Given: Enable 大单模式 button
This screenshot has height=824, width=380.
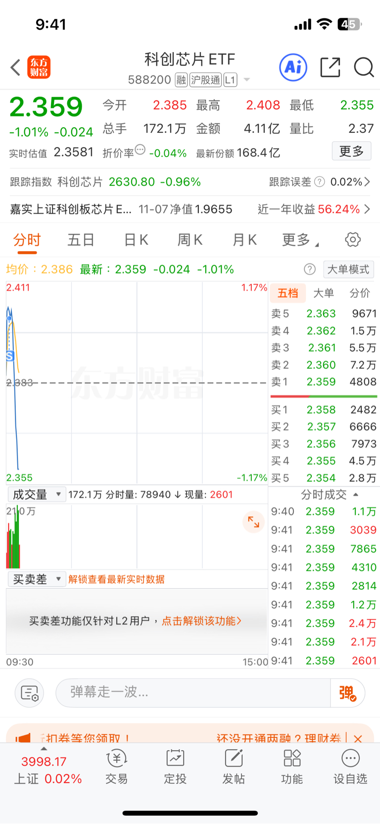Looking at the screenshot, I should pos(348,270).
